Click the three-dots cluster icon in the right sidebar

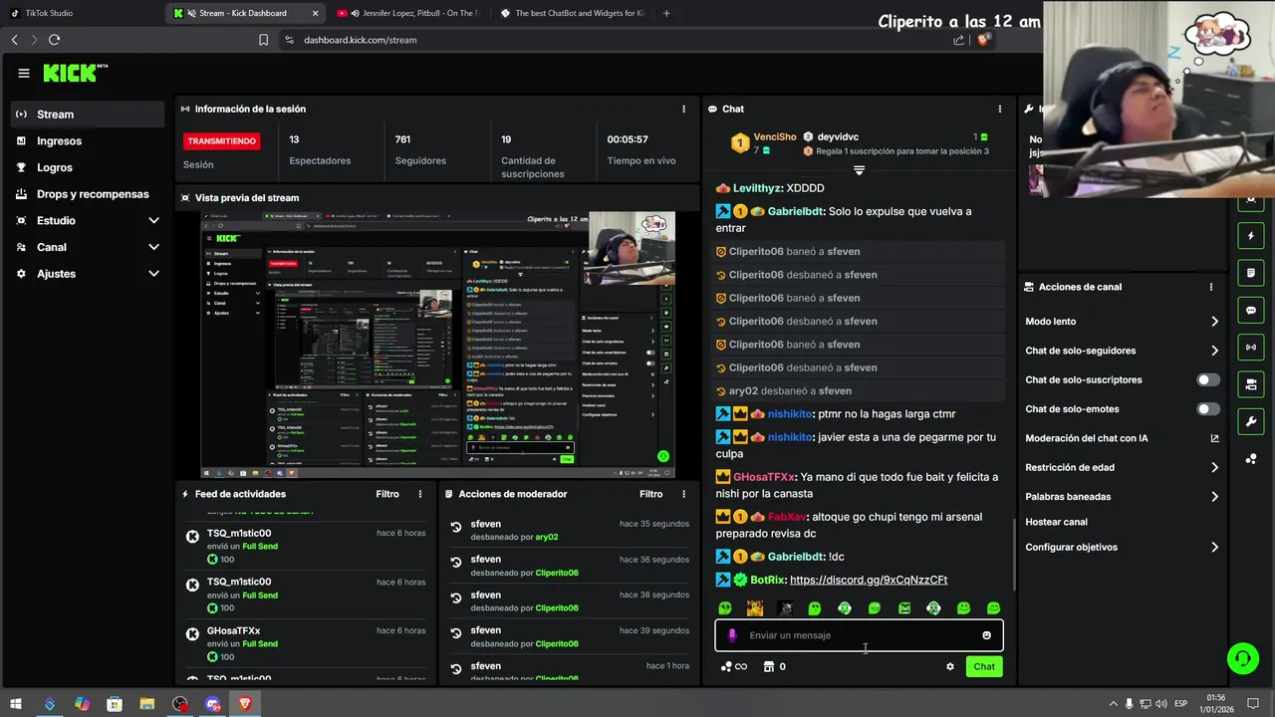click(x=1251, y=458)
